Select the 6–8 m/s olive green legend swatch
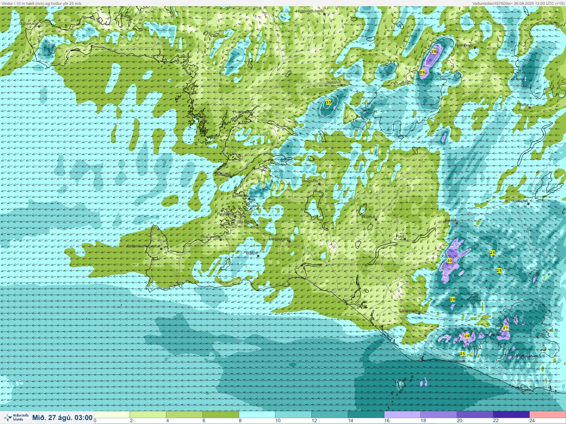 (x=221, y=415)
